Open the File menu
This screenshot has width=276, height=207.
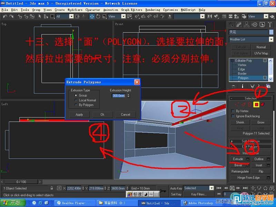click(x=5, y=10)
